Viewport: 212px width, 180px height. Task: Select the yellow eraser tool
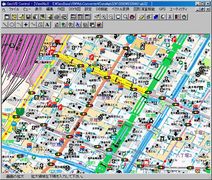(x=142, y=17)
